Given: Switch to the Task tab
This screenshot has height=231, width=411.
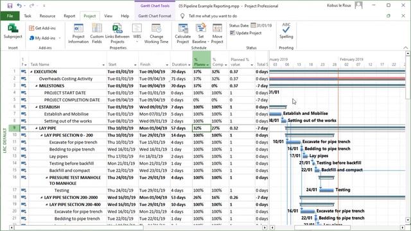Looking at the screenshot, I should (28, 16).
